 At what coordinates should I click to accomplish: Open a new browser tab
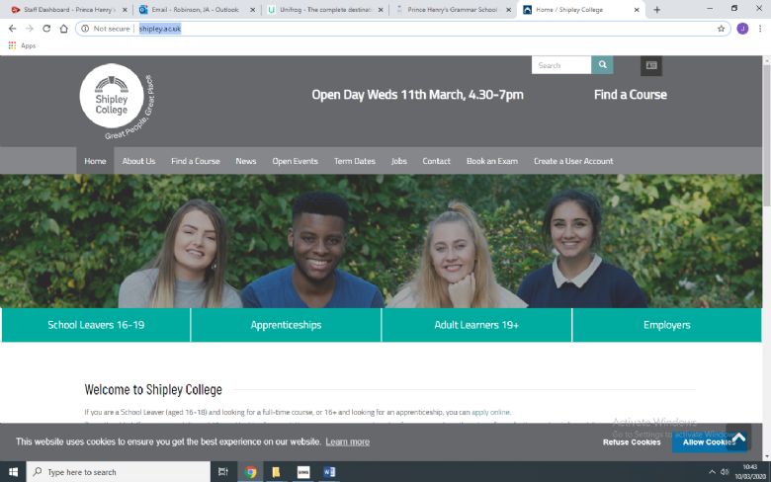click(x=657, y=10)
